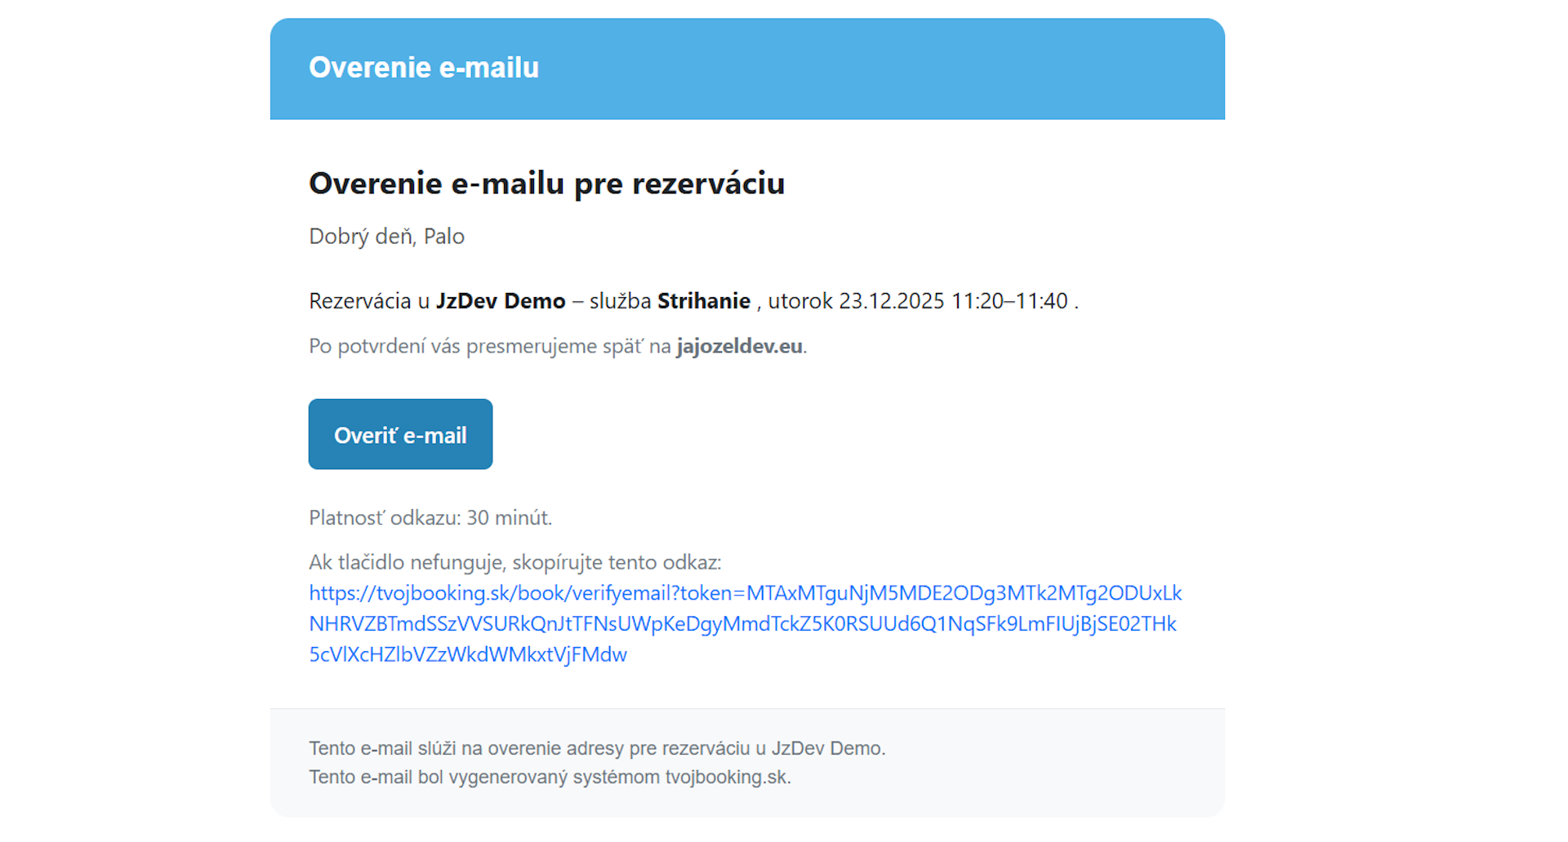This screenshot has height=842, width=1568.
Task: Click JzDev Demo in the footer text
Action: [826, 748]
